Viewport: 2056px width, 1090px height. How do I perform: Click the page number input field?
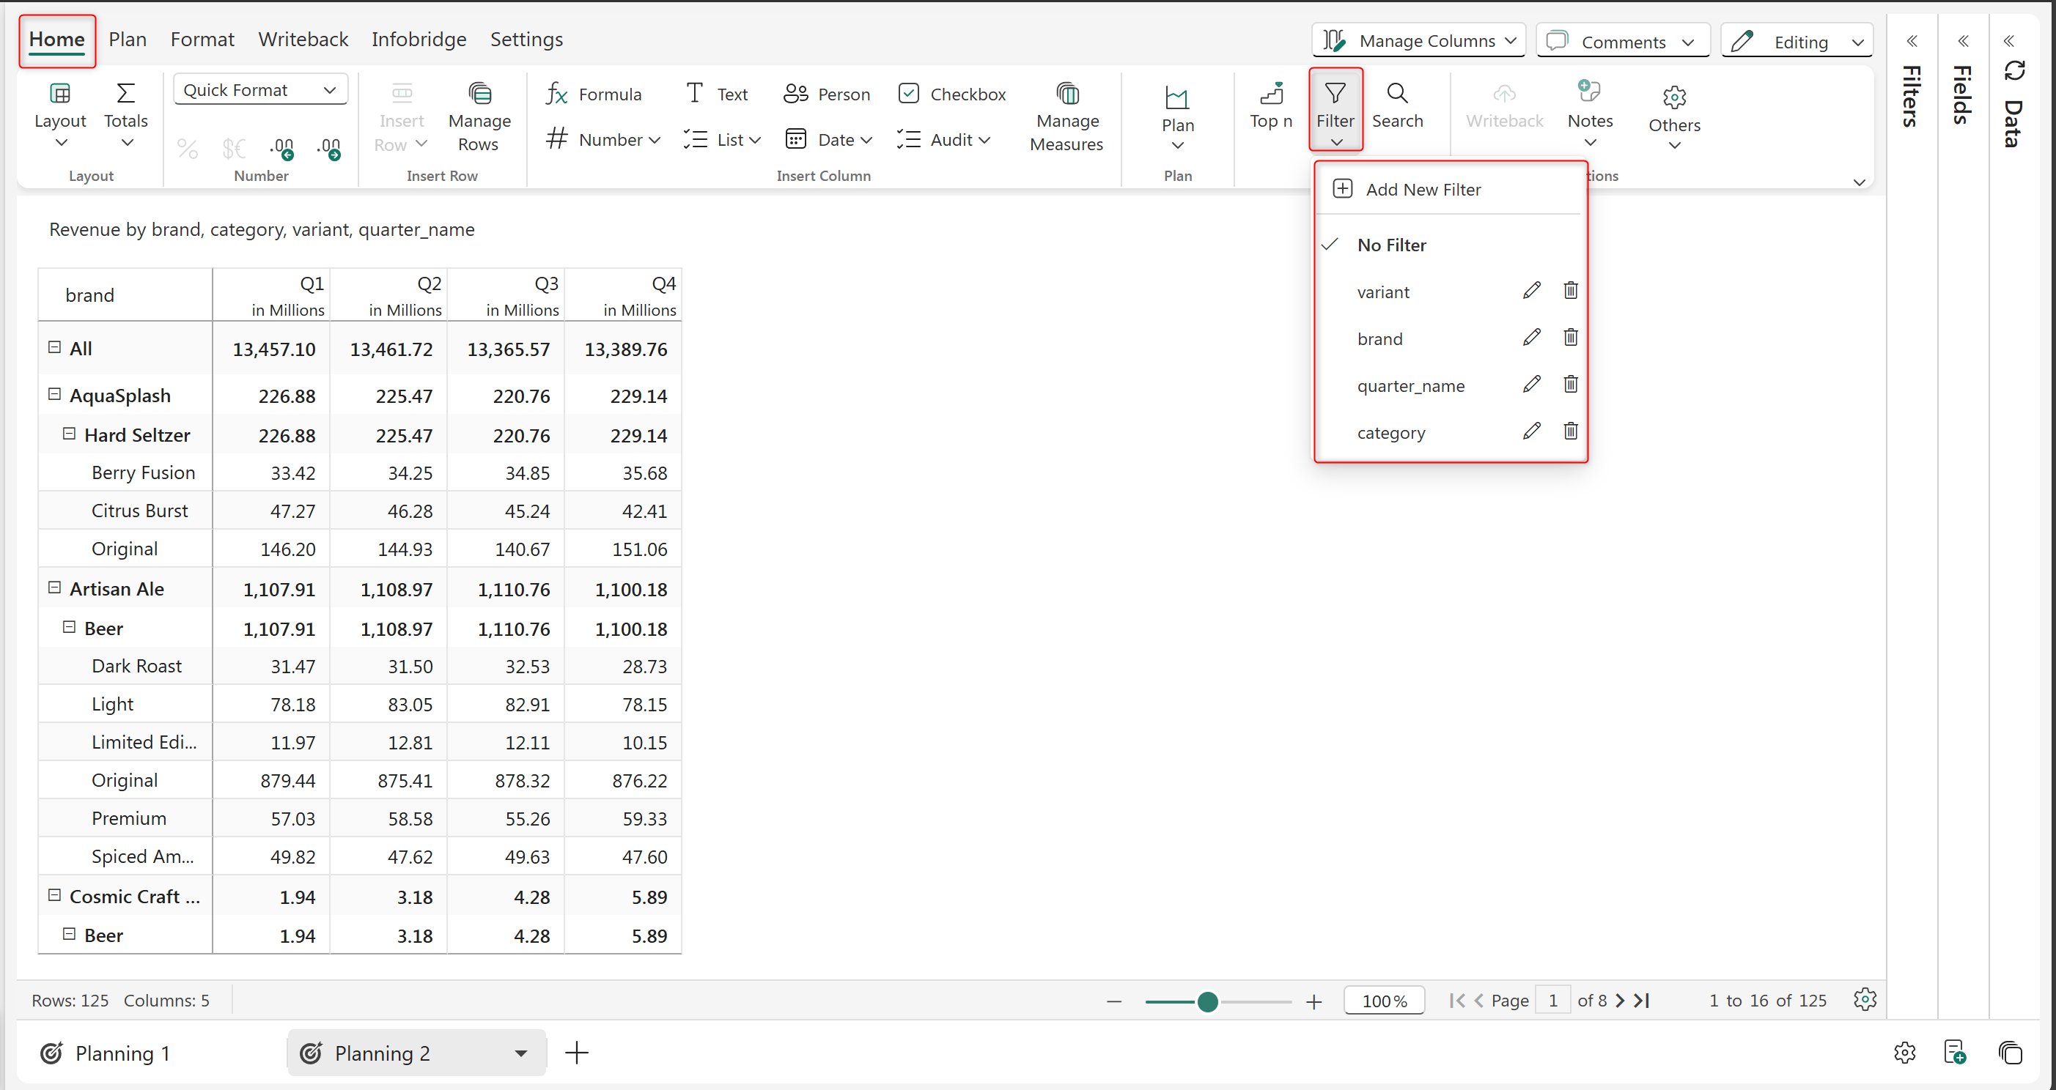point(1552,1001)
